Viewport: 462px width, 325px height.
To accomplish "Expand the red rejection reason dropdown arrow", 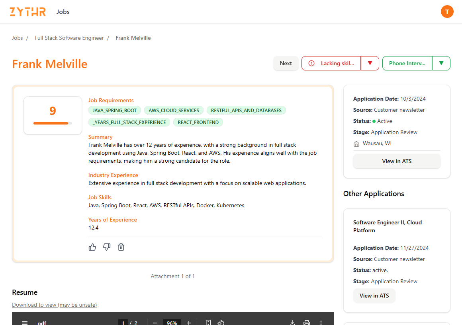I will [x=370, y=63].
